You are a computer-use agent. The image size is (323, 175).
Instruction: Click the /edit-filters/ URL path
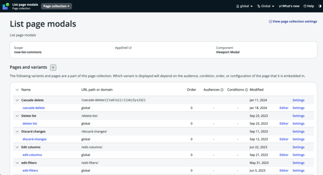(89, 163)
